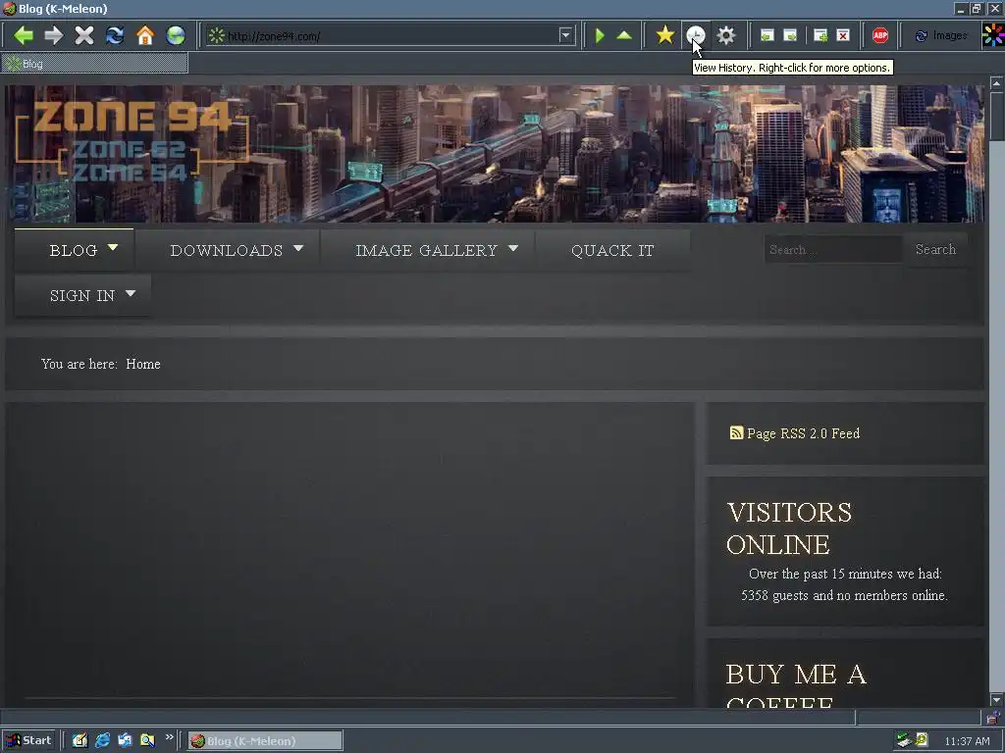Expand the SIGN IN dropdown arrow

131,293
